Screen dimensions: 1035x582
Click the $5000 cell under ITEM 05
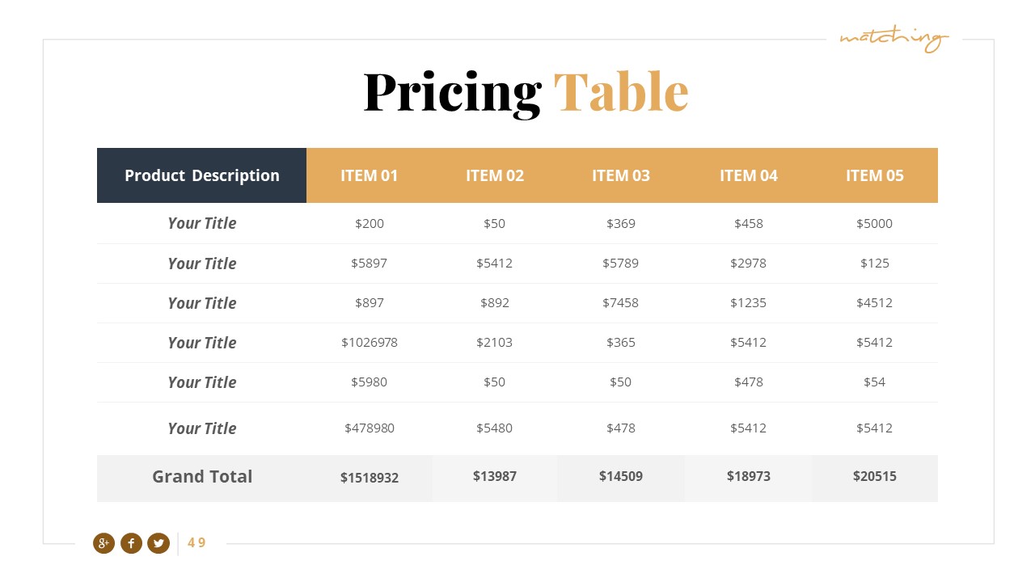pyautogui.click(x=875, y=224)
